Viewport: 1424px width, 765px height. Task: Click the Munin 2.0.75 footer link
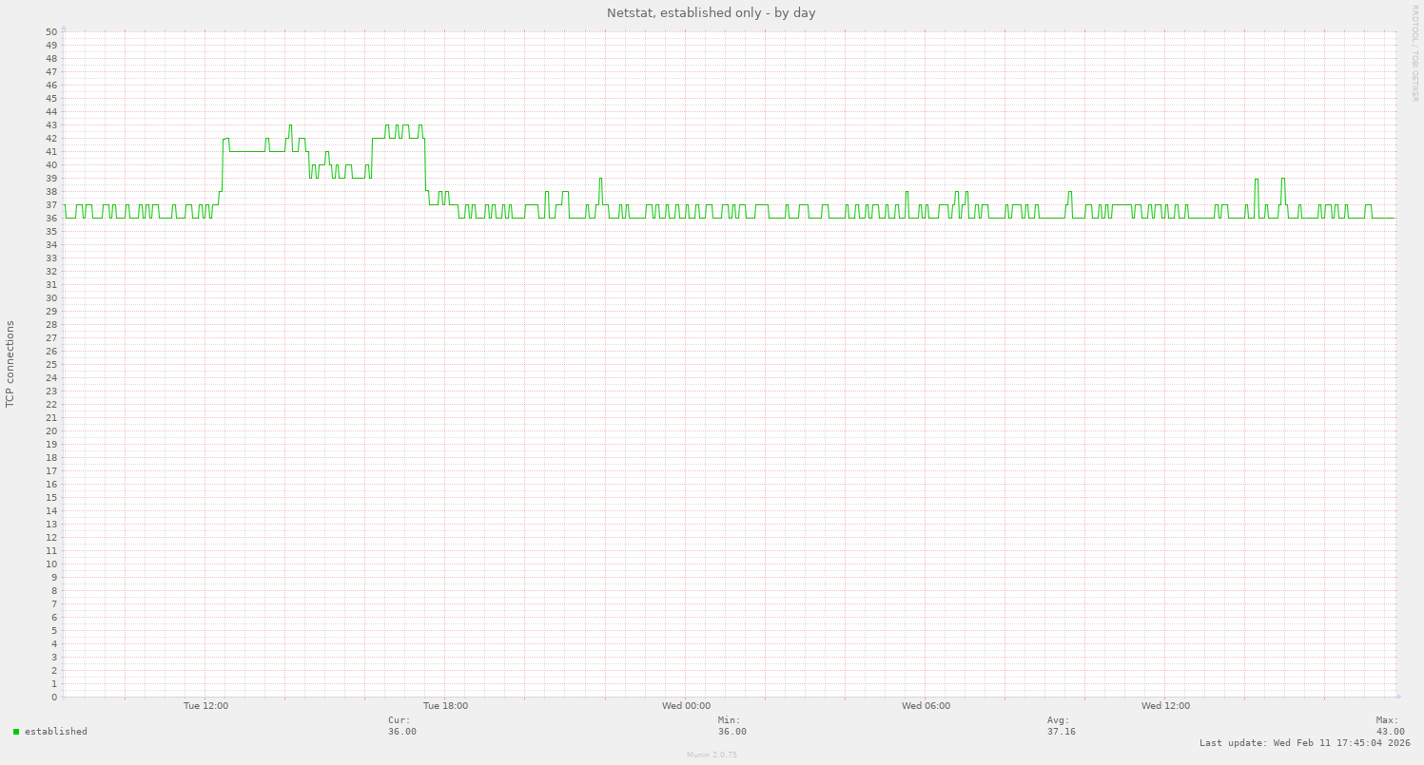pos(711,755)
